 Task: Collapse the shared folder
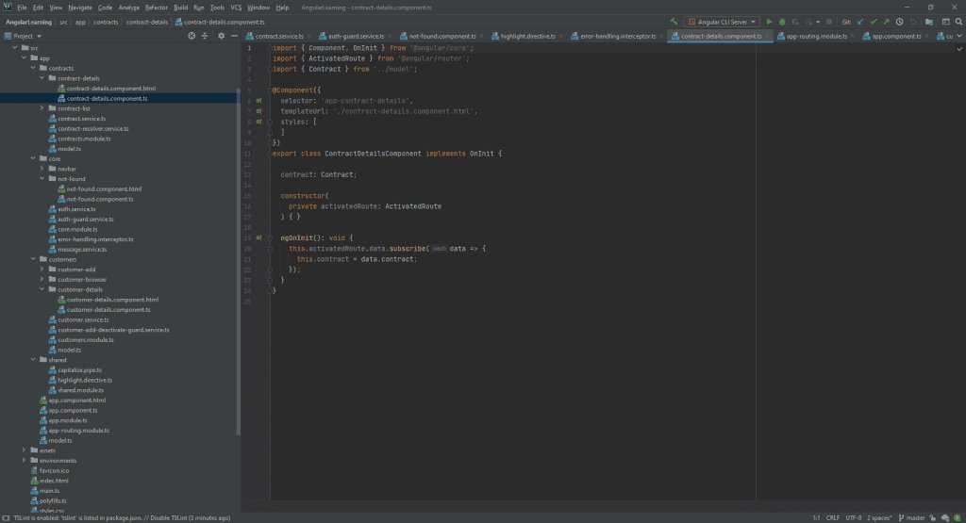[x=33, y=360]
